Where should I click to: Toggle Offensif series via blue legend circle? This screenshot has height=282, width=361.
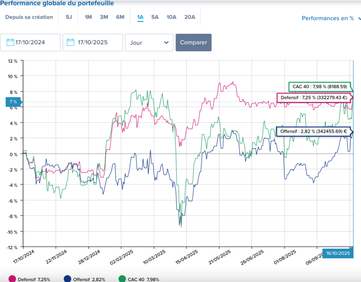pos(67,279)
